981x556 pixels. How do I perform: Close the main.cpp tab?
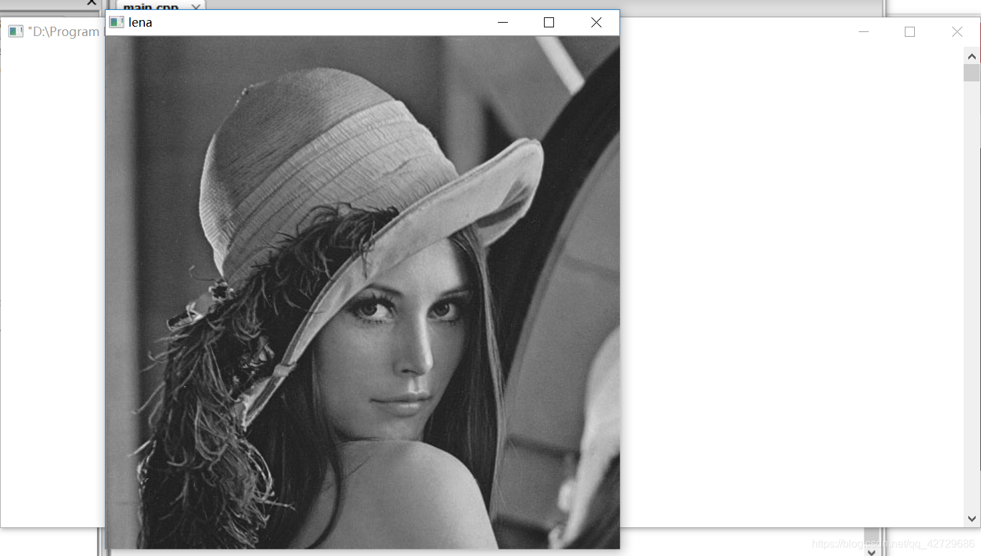click(196, 7)
